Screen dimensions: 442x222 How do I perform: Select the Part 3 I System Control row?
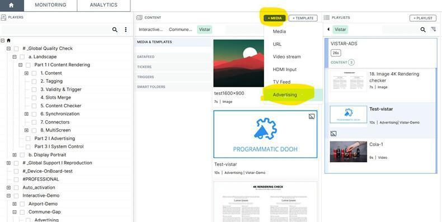(x=59, y=147)
